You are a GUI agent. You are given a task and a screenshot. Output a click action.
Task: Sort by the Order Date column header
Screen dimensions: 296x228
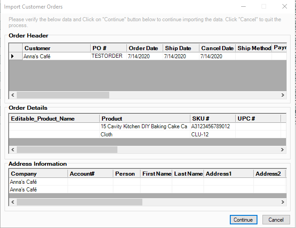click(x=145, y=48)
